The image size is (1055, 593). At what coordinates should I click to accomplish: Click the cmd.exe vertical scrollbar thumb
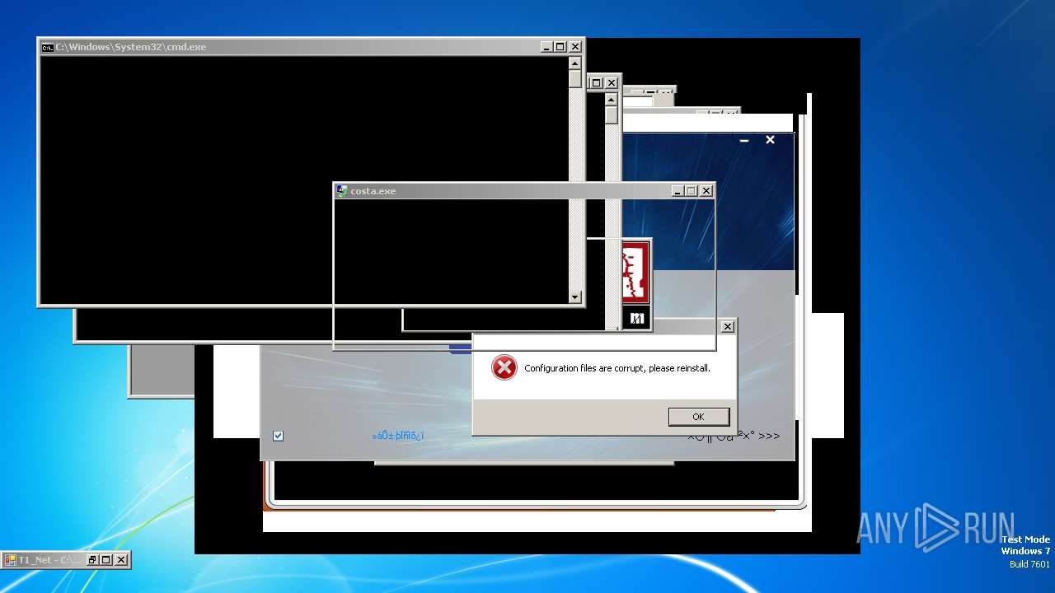pyautogui.click(x=575, y=79)
